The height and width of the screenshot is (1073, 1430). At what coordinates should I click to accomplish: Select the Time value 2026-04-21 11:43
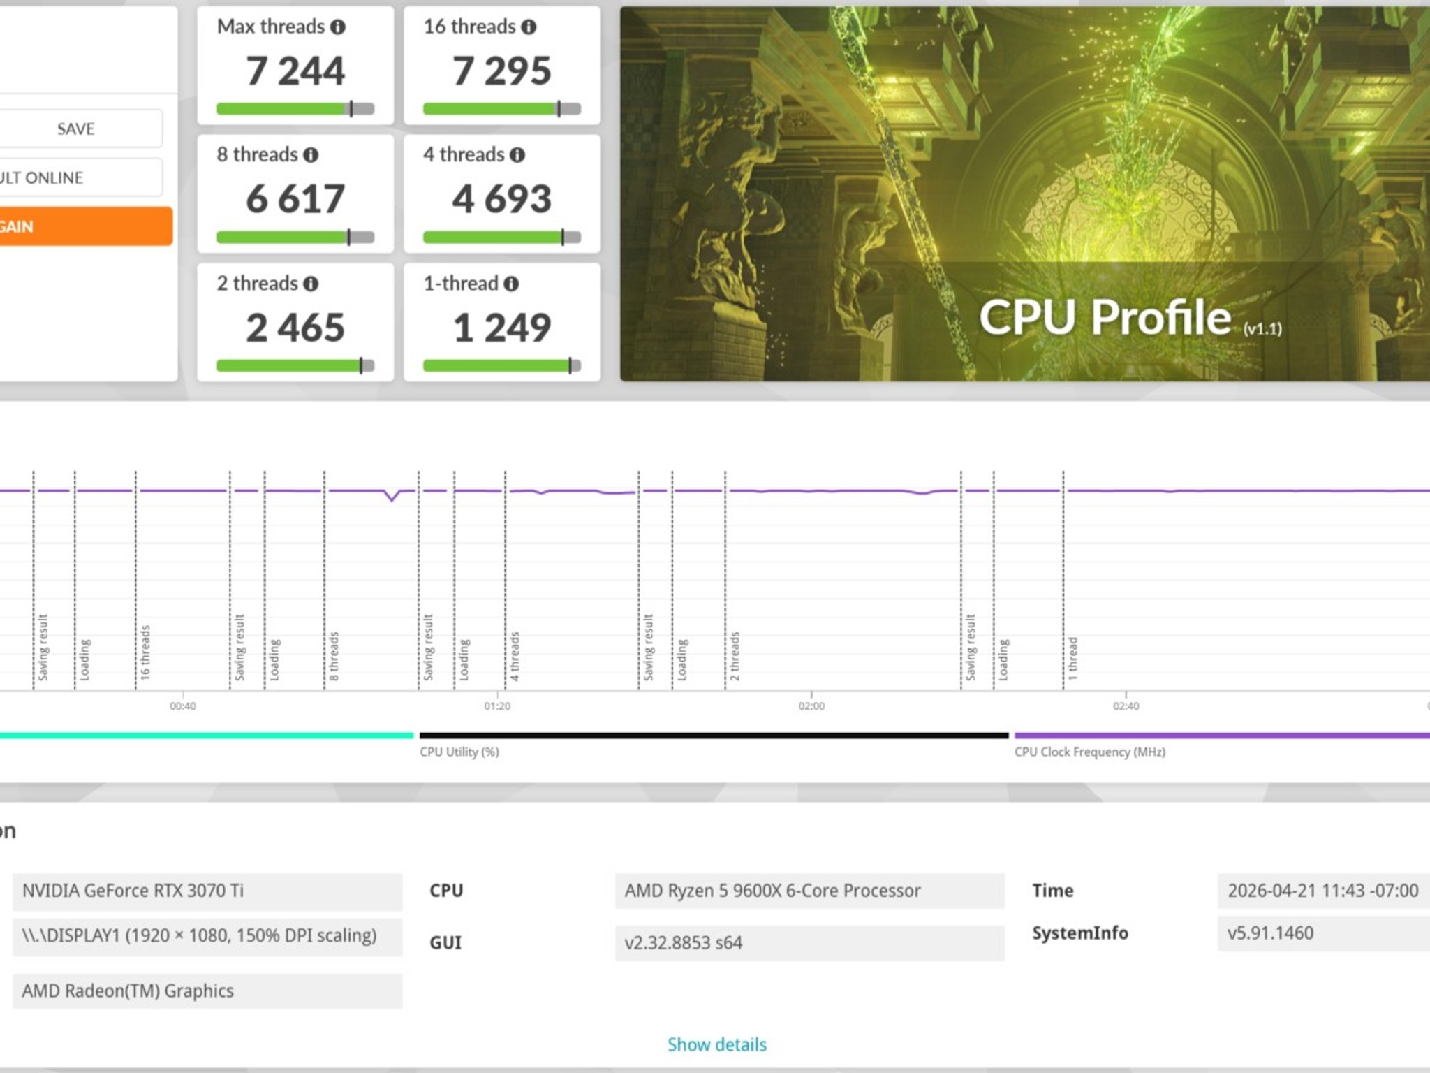tap(1324, 891)
